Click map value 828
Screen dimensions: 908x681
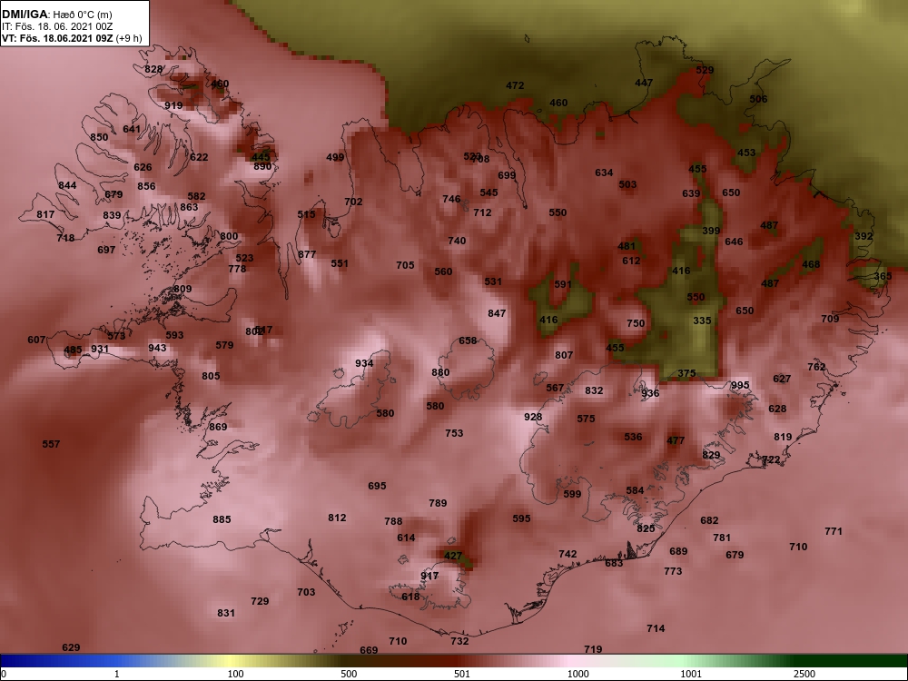tap(153, 69)
